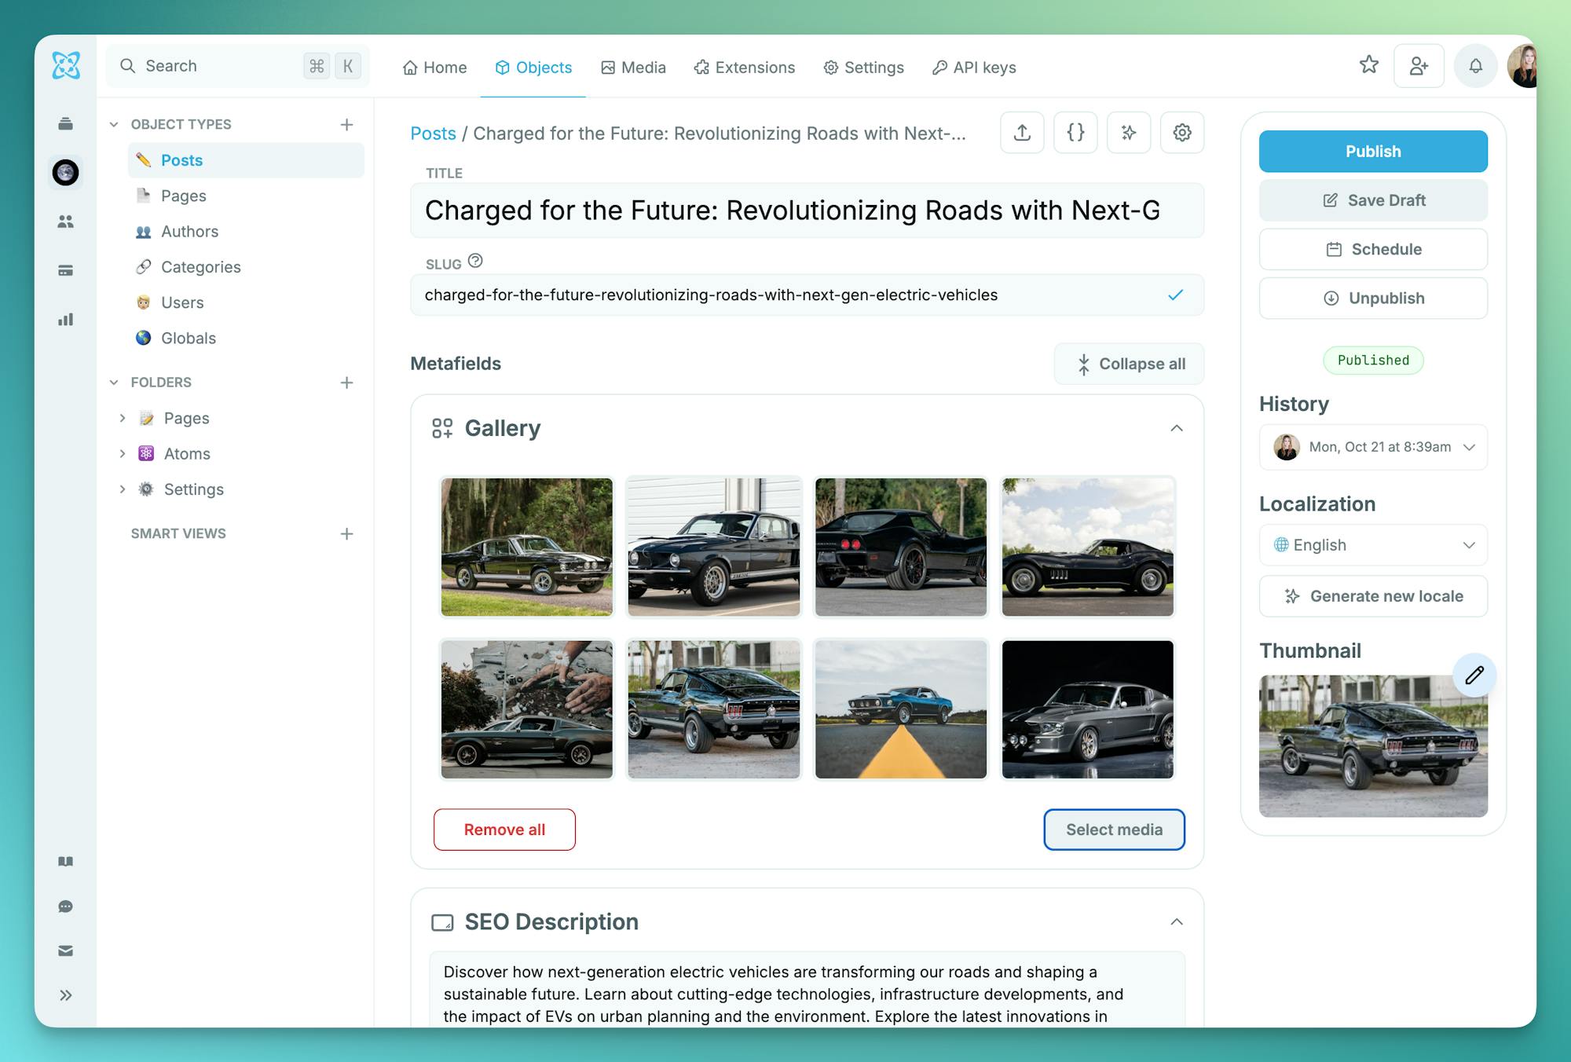
Task: Expand the left sidebar double chevron
Action: (x=66, y=995)
